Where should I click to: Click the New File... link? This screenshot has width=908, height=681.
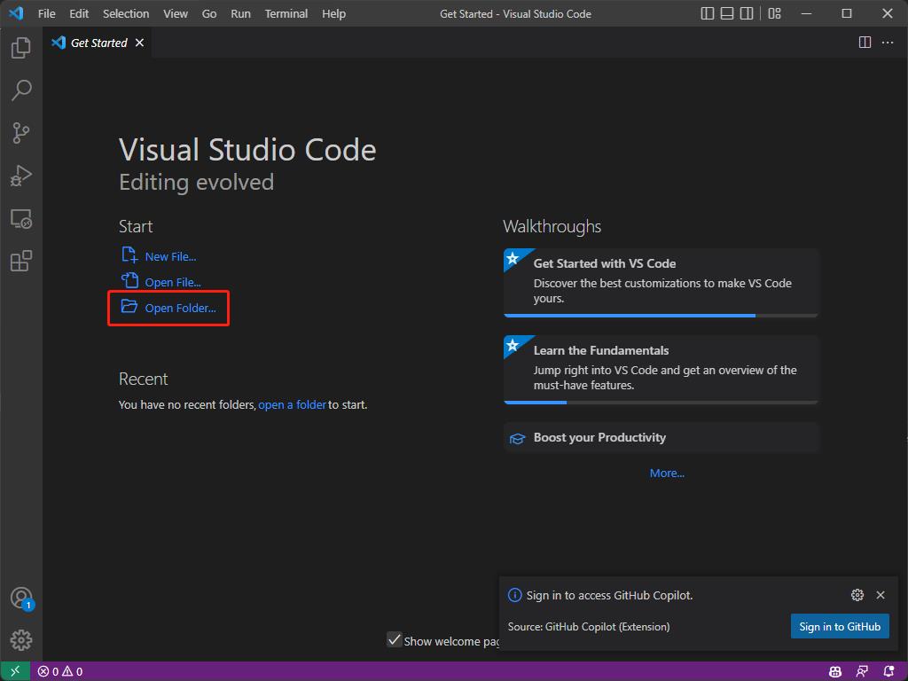170,256
